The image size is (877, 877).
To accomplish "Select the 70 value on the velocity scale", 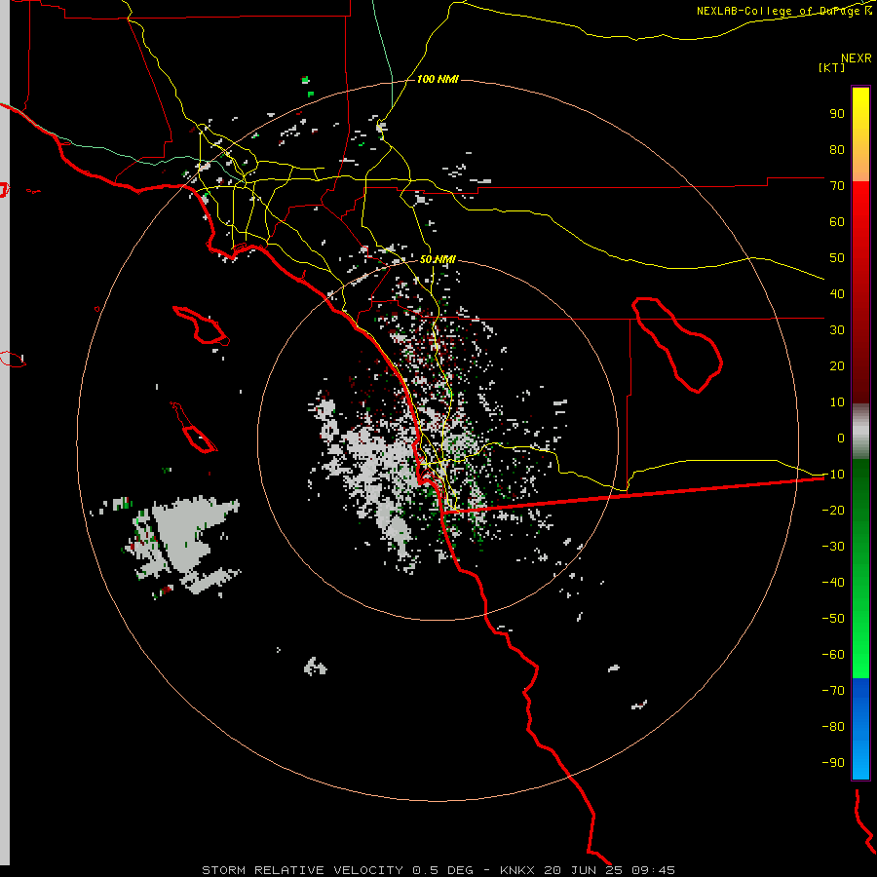I will tap(837, 186).
